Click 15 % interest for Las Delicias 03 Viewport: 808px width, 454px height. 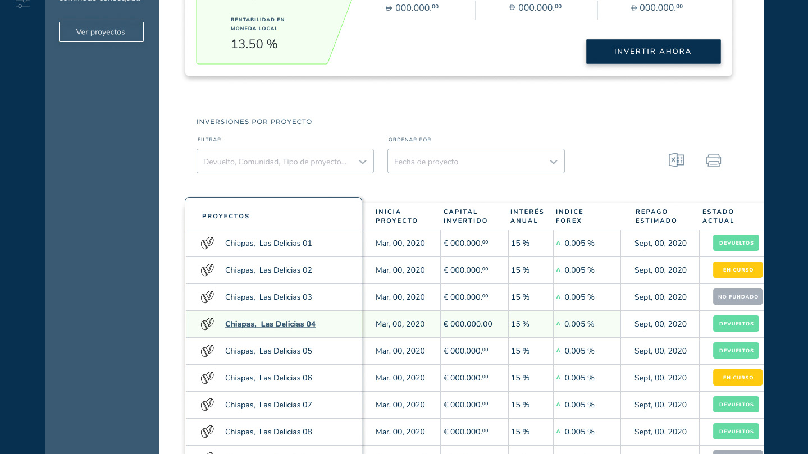point(520,297)
